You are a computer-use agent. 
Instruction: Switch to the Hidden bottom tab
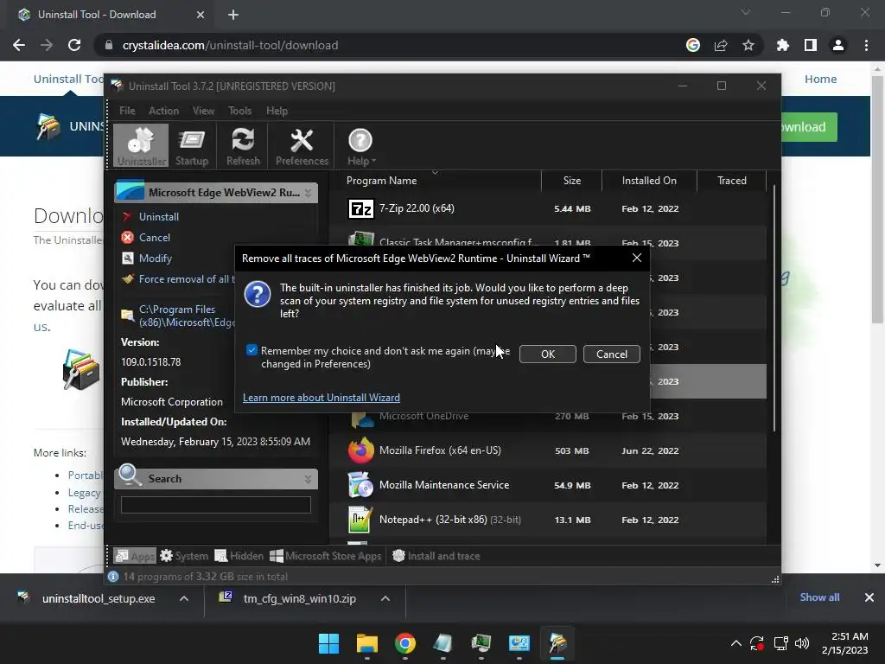[239, 556]
